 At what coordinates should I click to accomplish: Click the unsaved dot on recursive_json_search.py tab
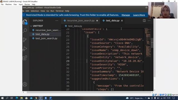point(97,21)
